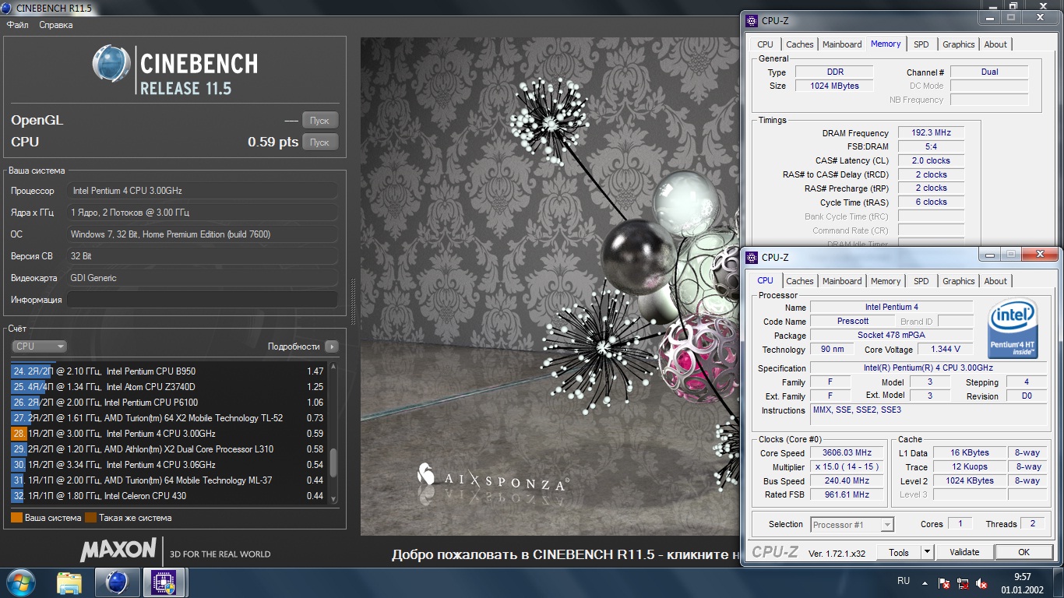The width and height of the screenshot is (1064, 598).
Task: Click the muted volume tray icon
Action: coord(983,583)
